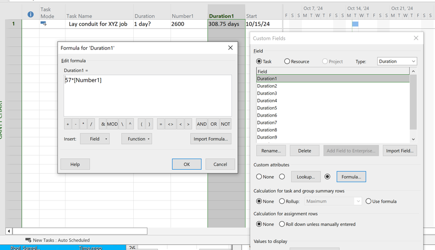
Task: Insert the caret exponent operator
Action: 130,124
